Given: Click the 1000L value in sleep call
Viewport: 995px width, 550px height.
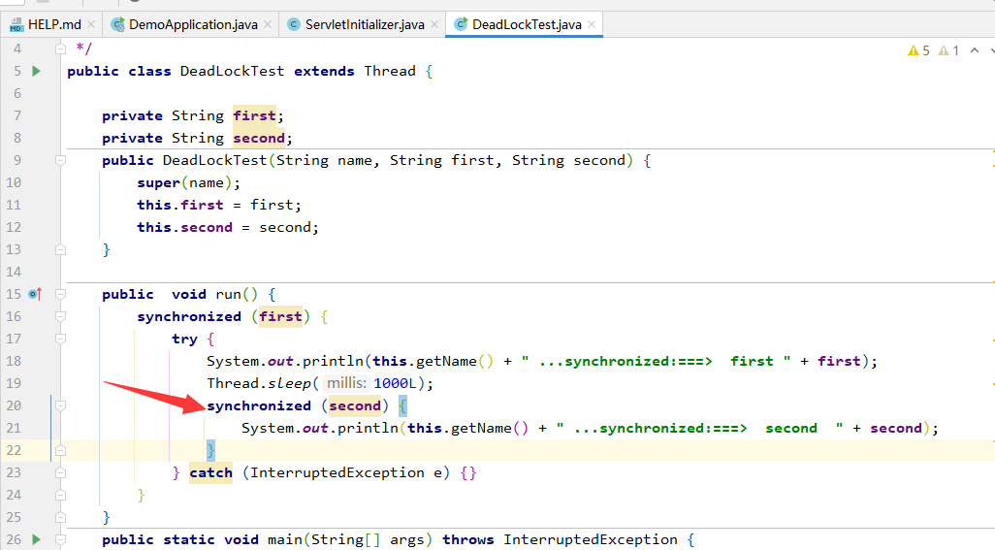Looking at the screenshot, I should pyautogui.click(x=395, y=383).
